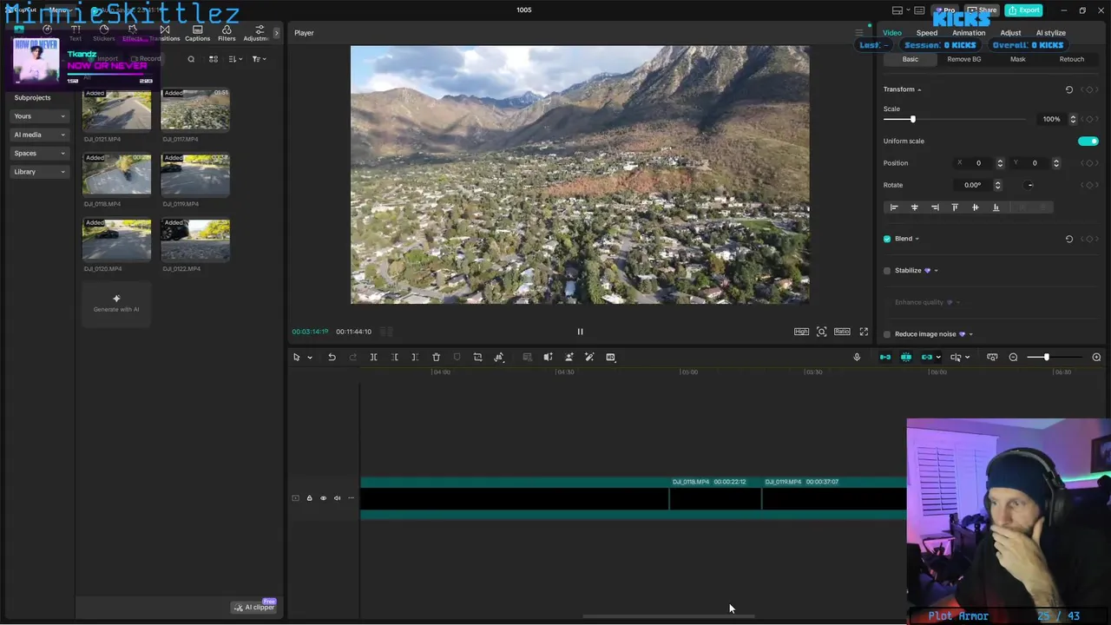Expand the Yours media section
Viewport: 1111px width, 625px height.
pos(39,116)
